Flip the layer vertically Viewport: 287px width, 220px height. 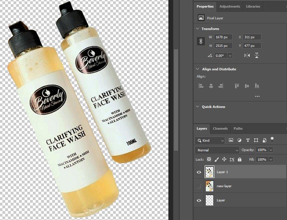click(257, 55)
